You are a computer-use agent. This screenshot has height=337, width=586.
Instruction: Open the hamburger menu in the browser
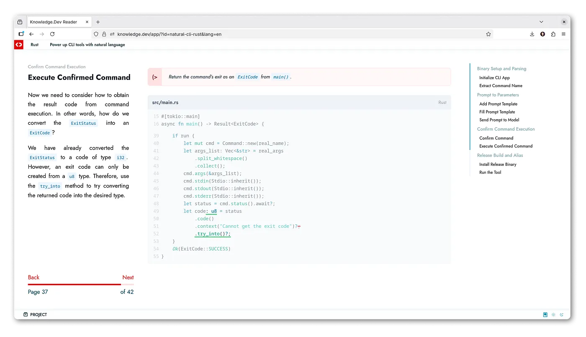point(563,34)
